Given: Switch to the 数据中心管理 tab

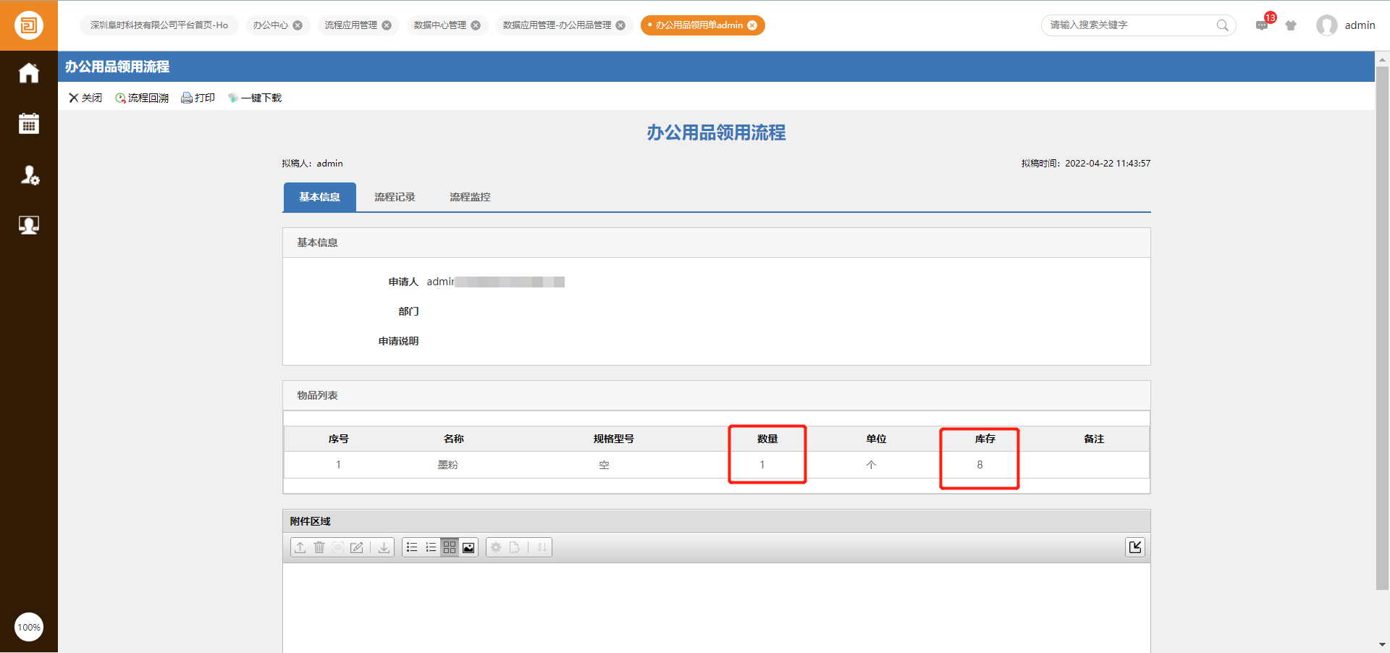Looking at the screenshot, I should (x=440, y=25).
